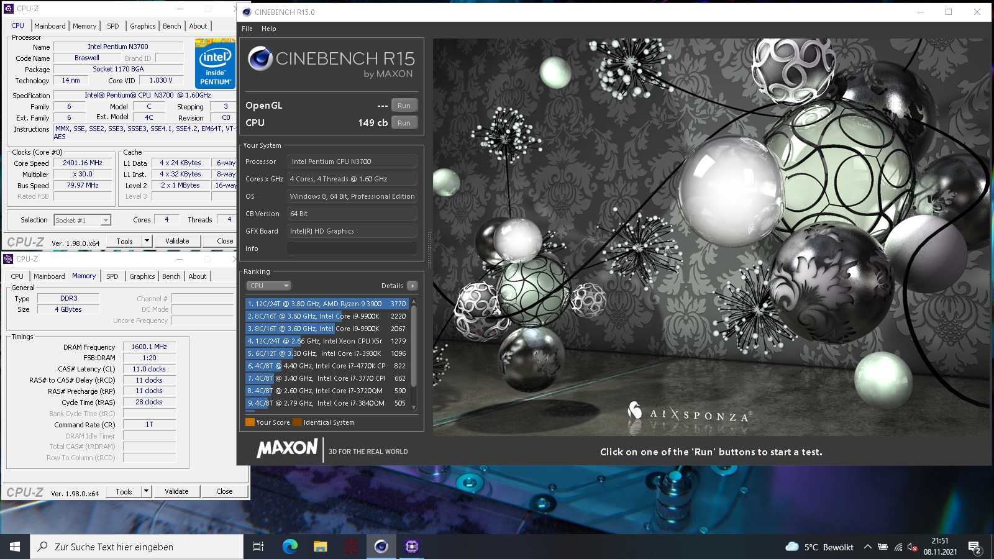Click Tools button in CPU-Z Memory window
Screen dimensions: 994x559
(x=124, y=491)
